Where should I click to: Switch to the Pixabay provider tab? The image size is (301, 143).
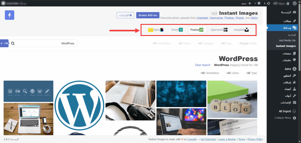pyautogui.click(x=197, y=30)
